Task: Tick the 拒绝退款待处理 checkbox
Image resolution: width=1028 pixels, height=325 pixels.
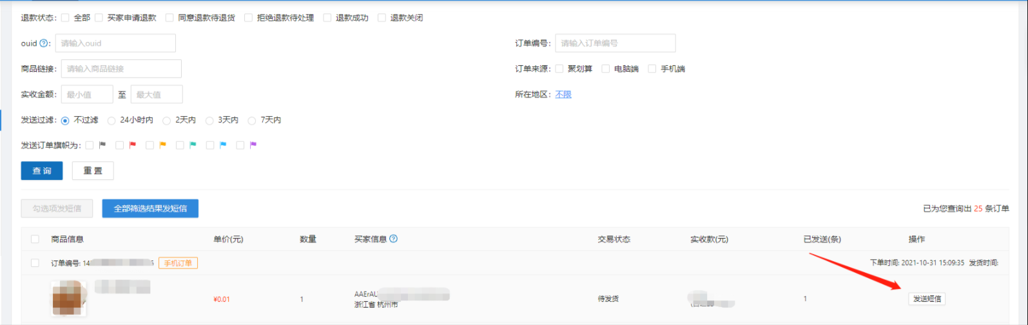Action: pos(248,18)
